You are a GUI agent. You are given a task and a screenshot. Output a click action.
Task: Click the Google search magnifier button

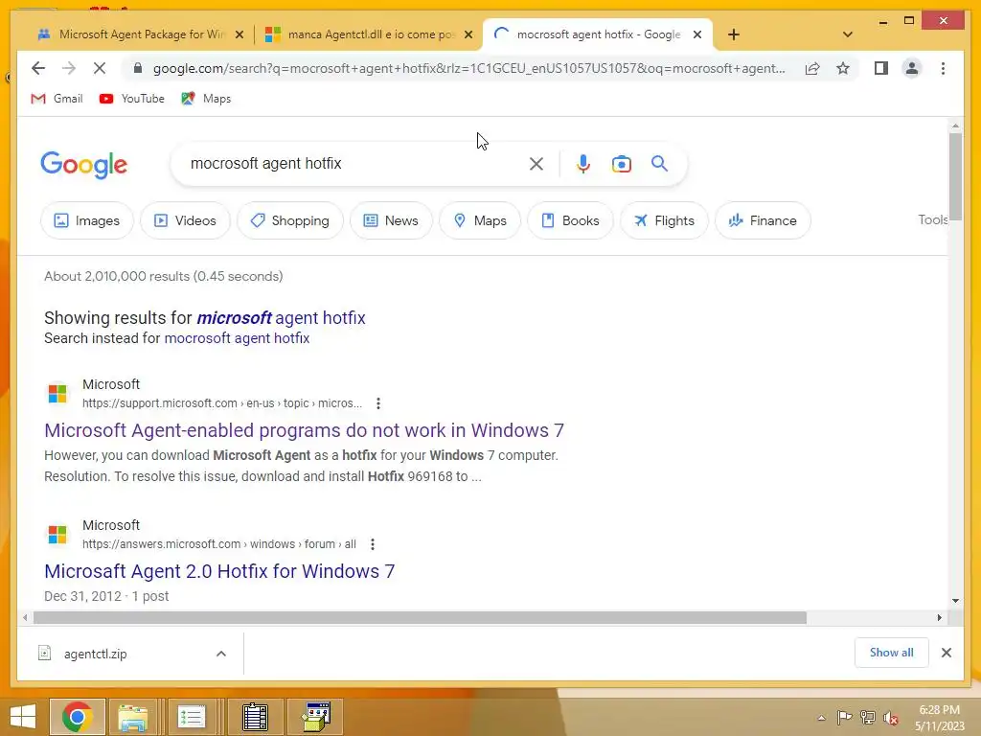659,164
